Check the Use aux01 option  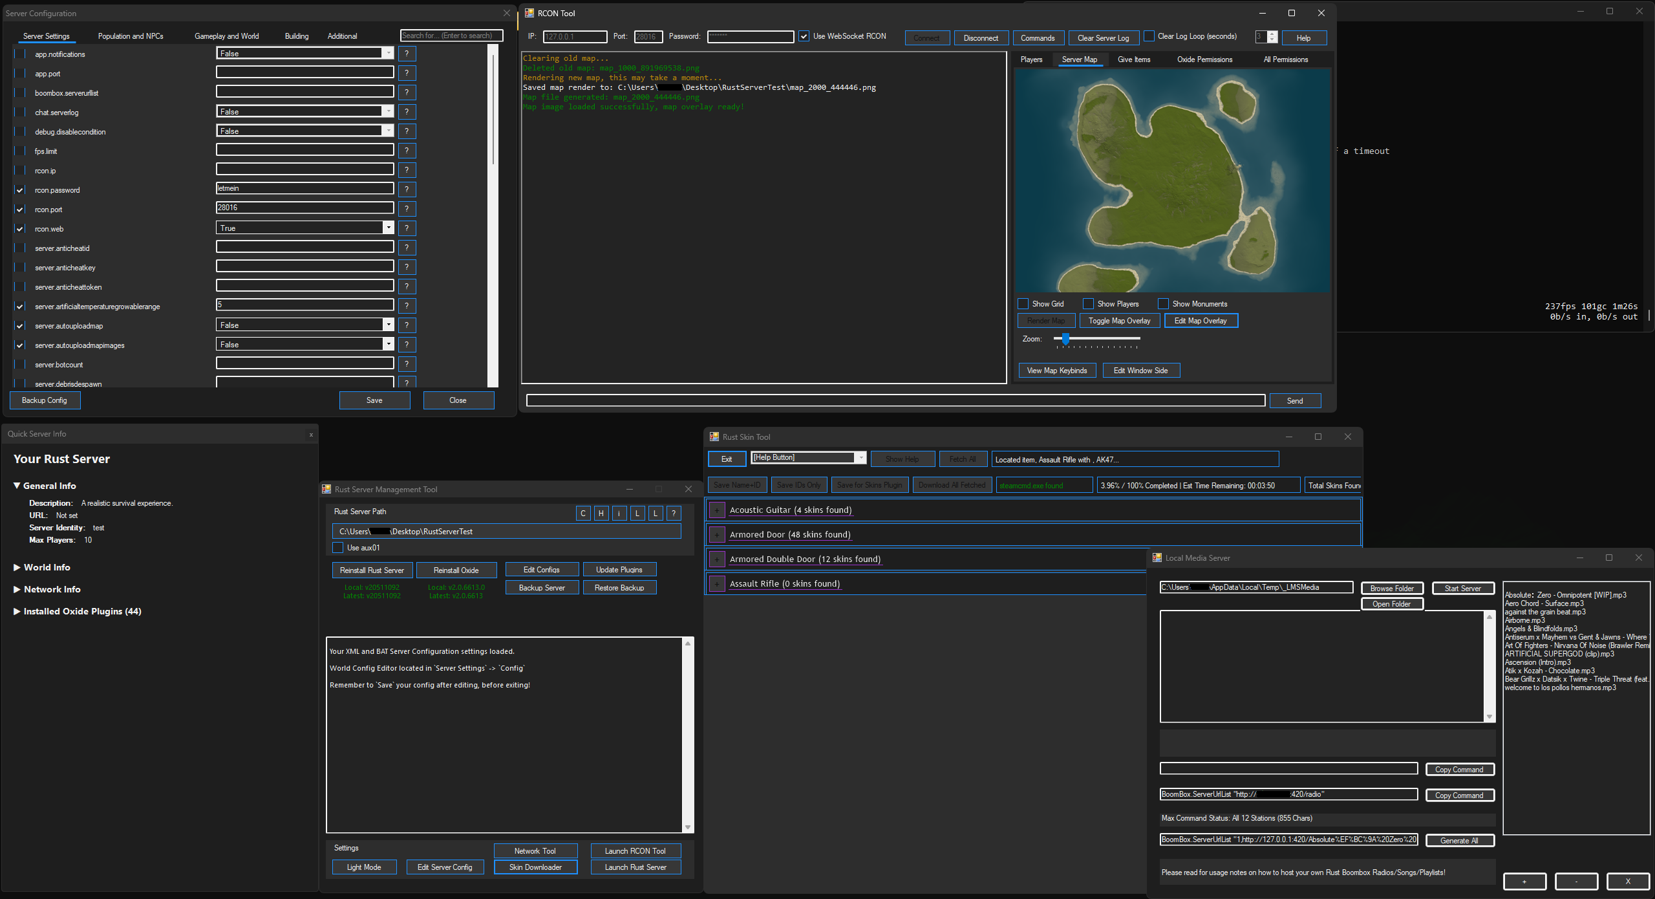pos(338,548)
